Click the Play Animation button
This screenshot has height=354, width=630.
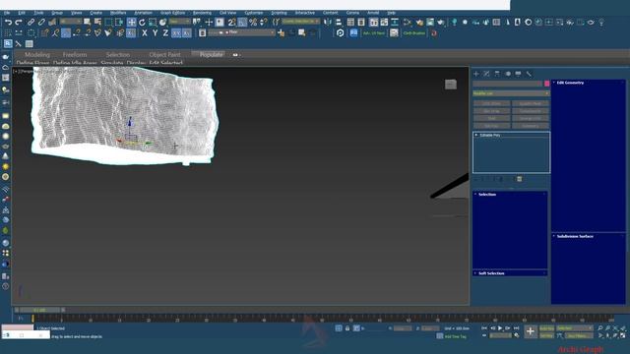500,328
